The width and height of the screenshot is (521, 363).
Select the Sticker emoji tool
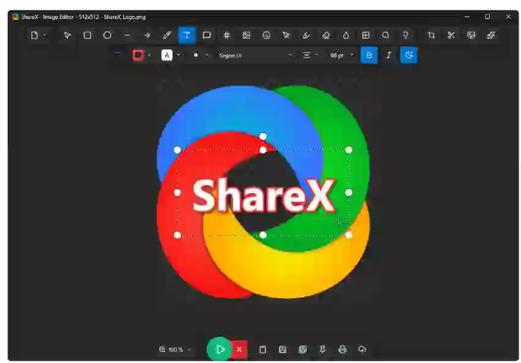[266, 35]
